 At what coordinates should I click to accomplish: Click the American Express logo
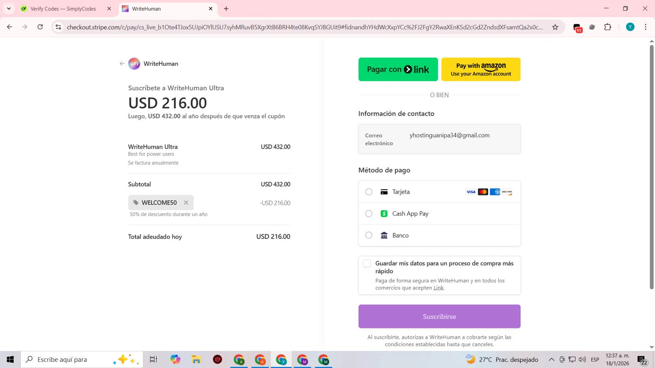coord(495,192)
